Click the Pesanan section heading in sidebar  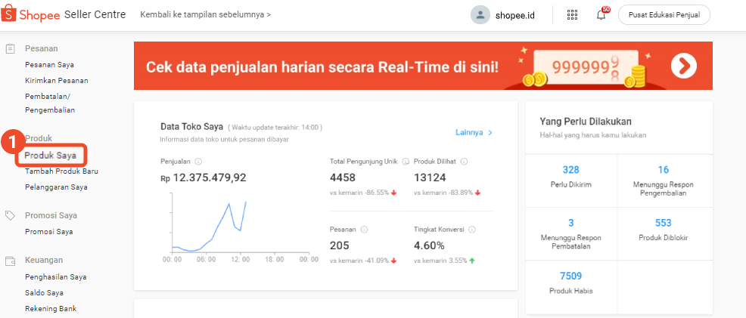pos(42,48)
